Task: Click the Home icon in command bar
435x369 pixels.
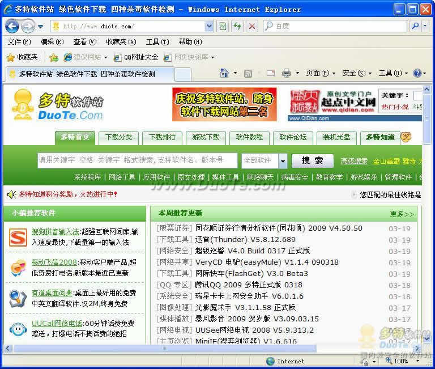Action: (224, 73)
